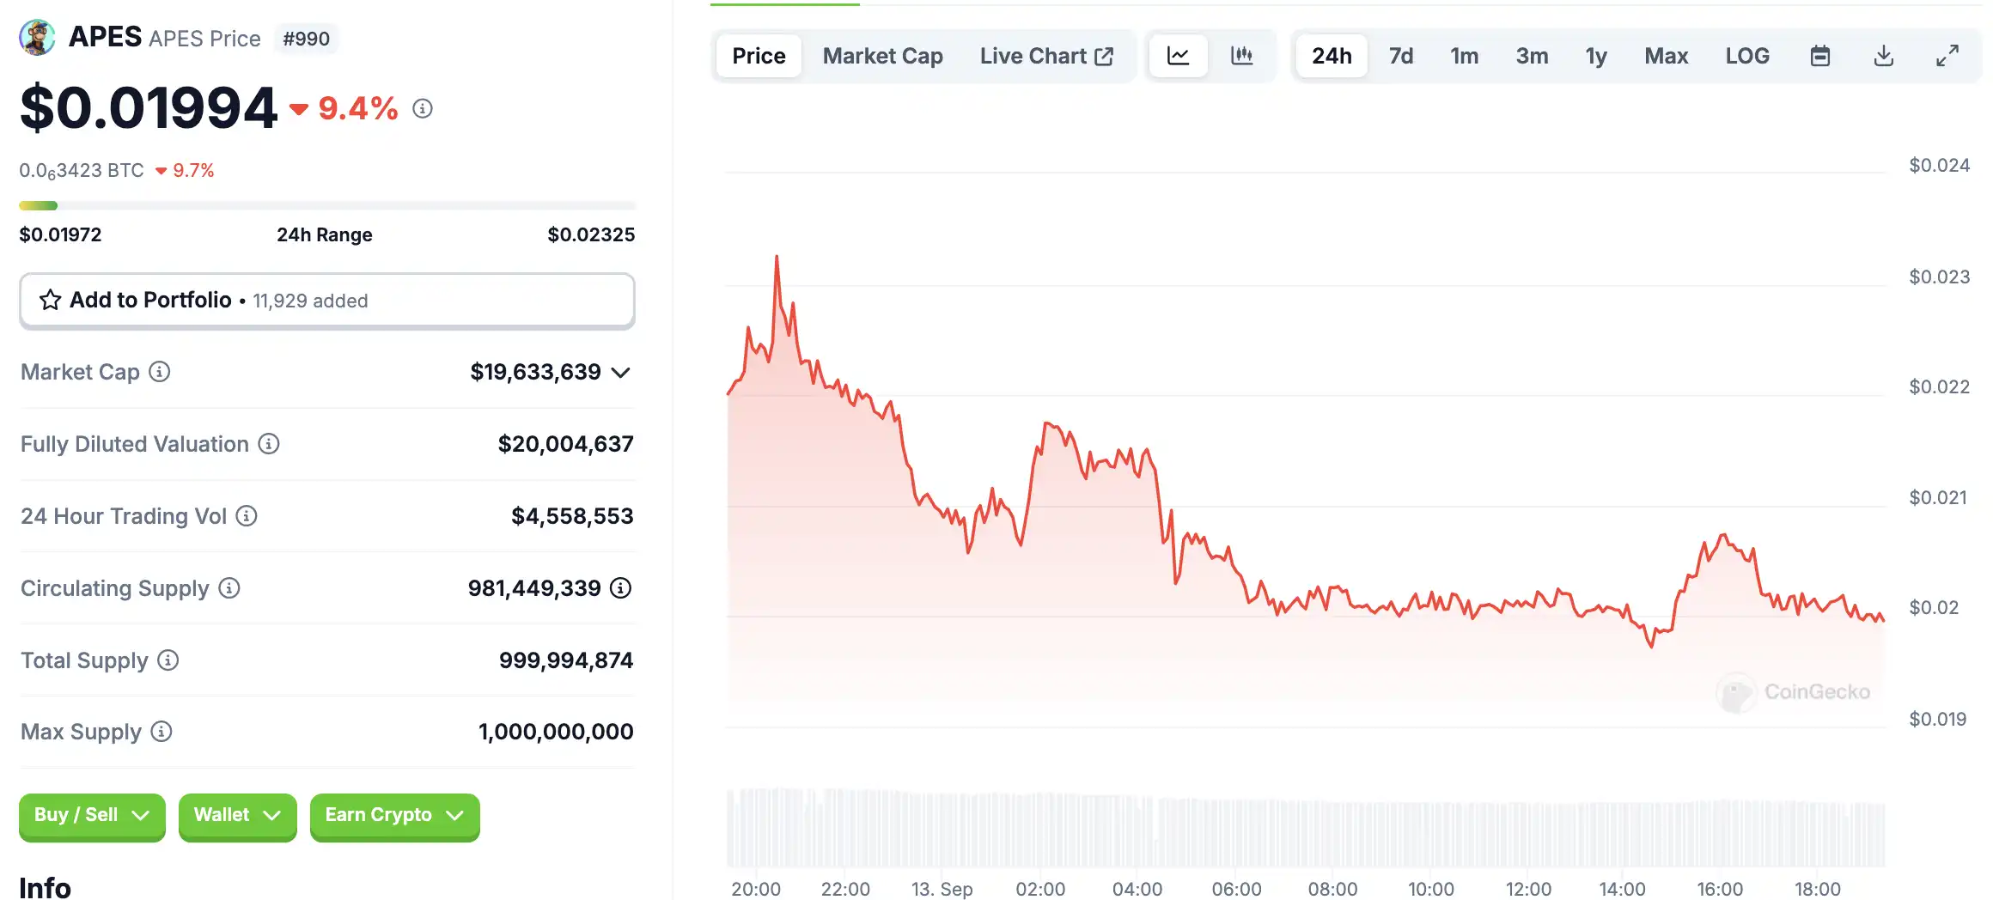Screen dimensions: 1993x900
Task: Open the Earn Crypto dropdown
Action: click(394, 815)
